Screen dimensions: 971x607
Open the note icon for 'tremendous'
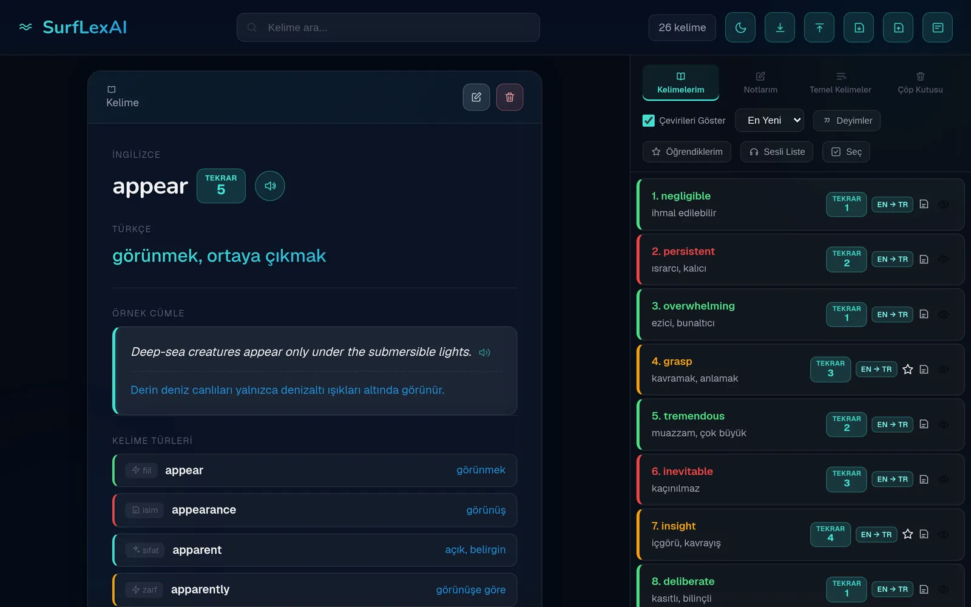(924, 424)
